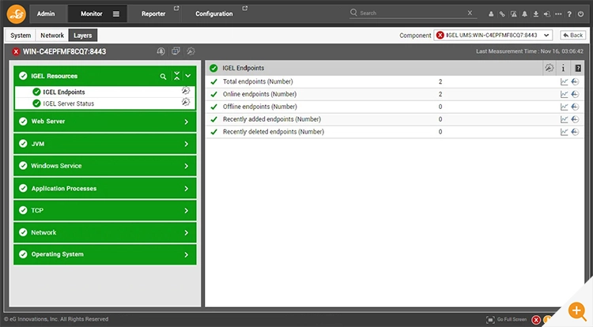The image size is (593, 327).
Task: Show info icon in IGEL Endpoints header
Action: click(563, 68)
